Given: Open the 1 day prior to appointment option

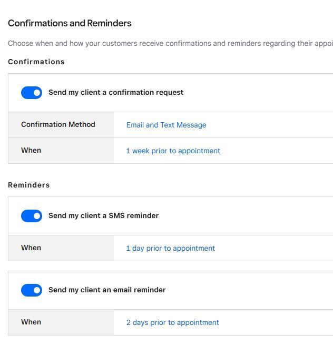Looking at the screenshot, I should pos(170,248).
